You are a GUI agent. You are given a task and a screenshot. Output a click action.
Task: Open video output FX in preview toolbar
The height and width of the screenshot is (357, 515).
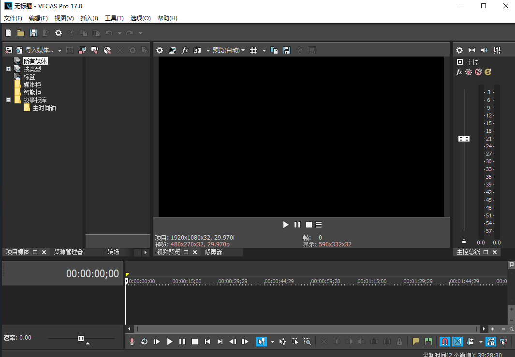pyautogui.click(x=185, y=50)
